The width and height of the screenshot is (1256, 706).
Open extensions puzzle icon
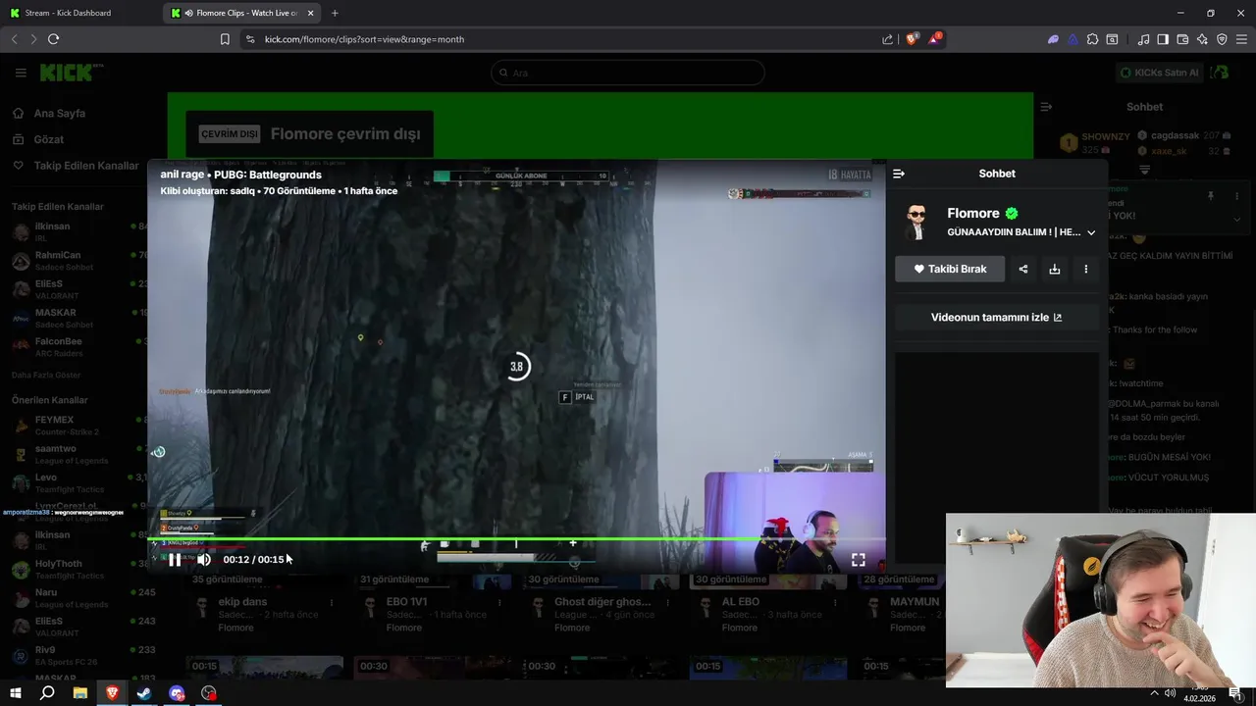coord(1092,39)
